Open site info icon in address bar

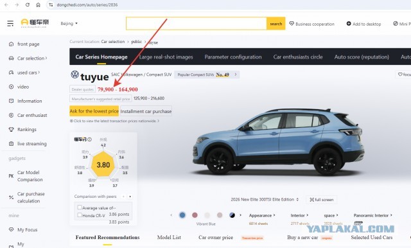[x=51, y=4]
